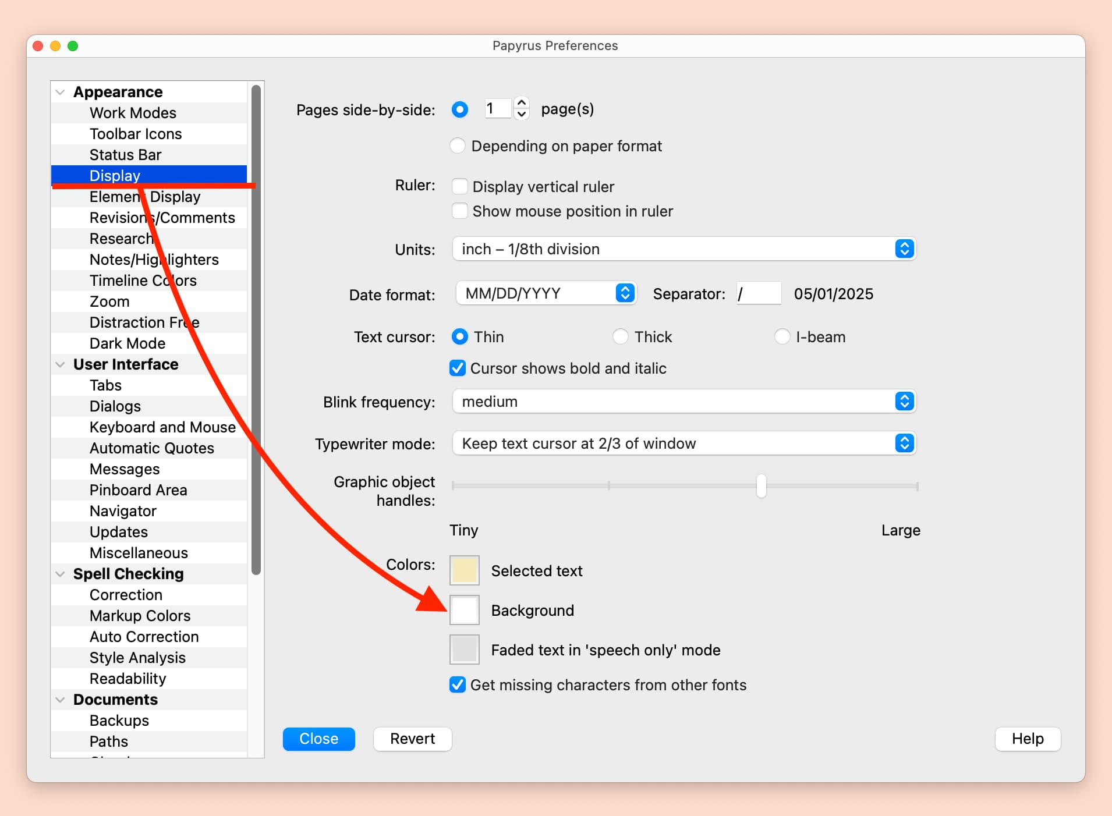Open Navigator preferences
The width and height of the screenshot is (1112, 816).
coord(149,511)
